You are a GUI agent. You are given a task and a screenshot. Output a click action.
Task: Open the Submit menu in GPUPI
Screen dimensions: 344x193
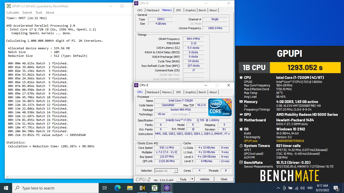pyautogui.click(x=27, y=13)
